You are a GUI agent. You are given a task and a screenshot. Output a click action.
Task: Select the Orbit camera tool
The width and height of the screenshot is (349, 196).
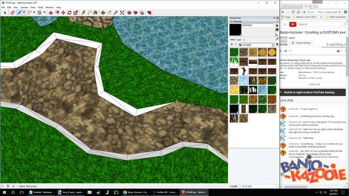point(103,13)
